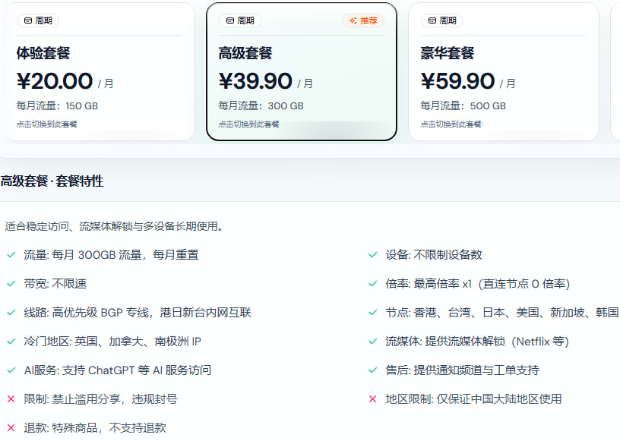Image resolution: width=620 pixels, height=441 pixels.
Task: Click 点击切换到此套餐 under 豪华套餐
Action: (x=451, y=124)
